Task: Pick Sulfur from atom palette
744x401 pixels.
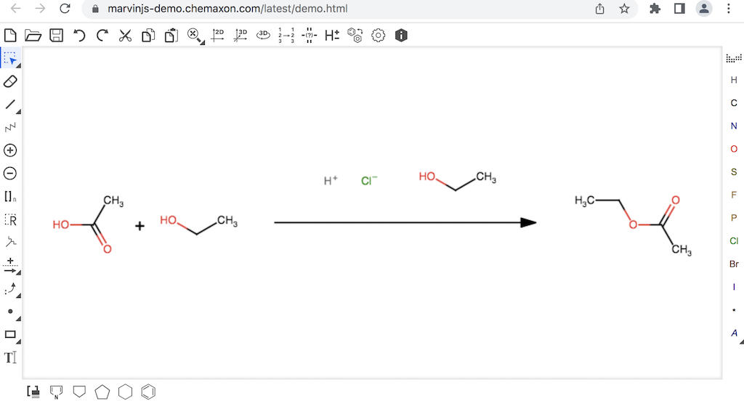Action: [734, 171]
